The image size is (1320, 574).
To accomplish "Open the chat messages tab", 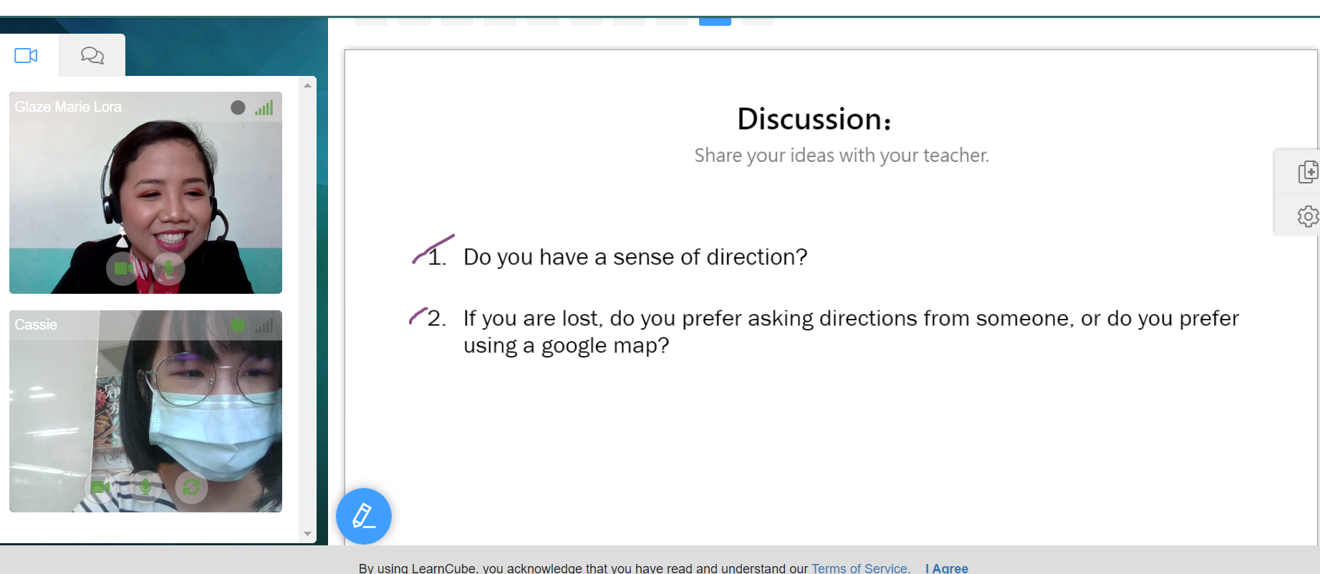I will 92,55.
